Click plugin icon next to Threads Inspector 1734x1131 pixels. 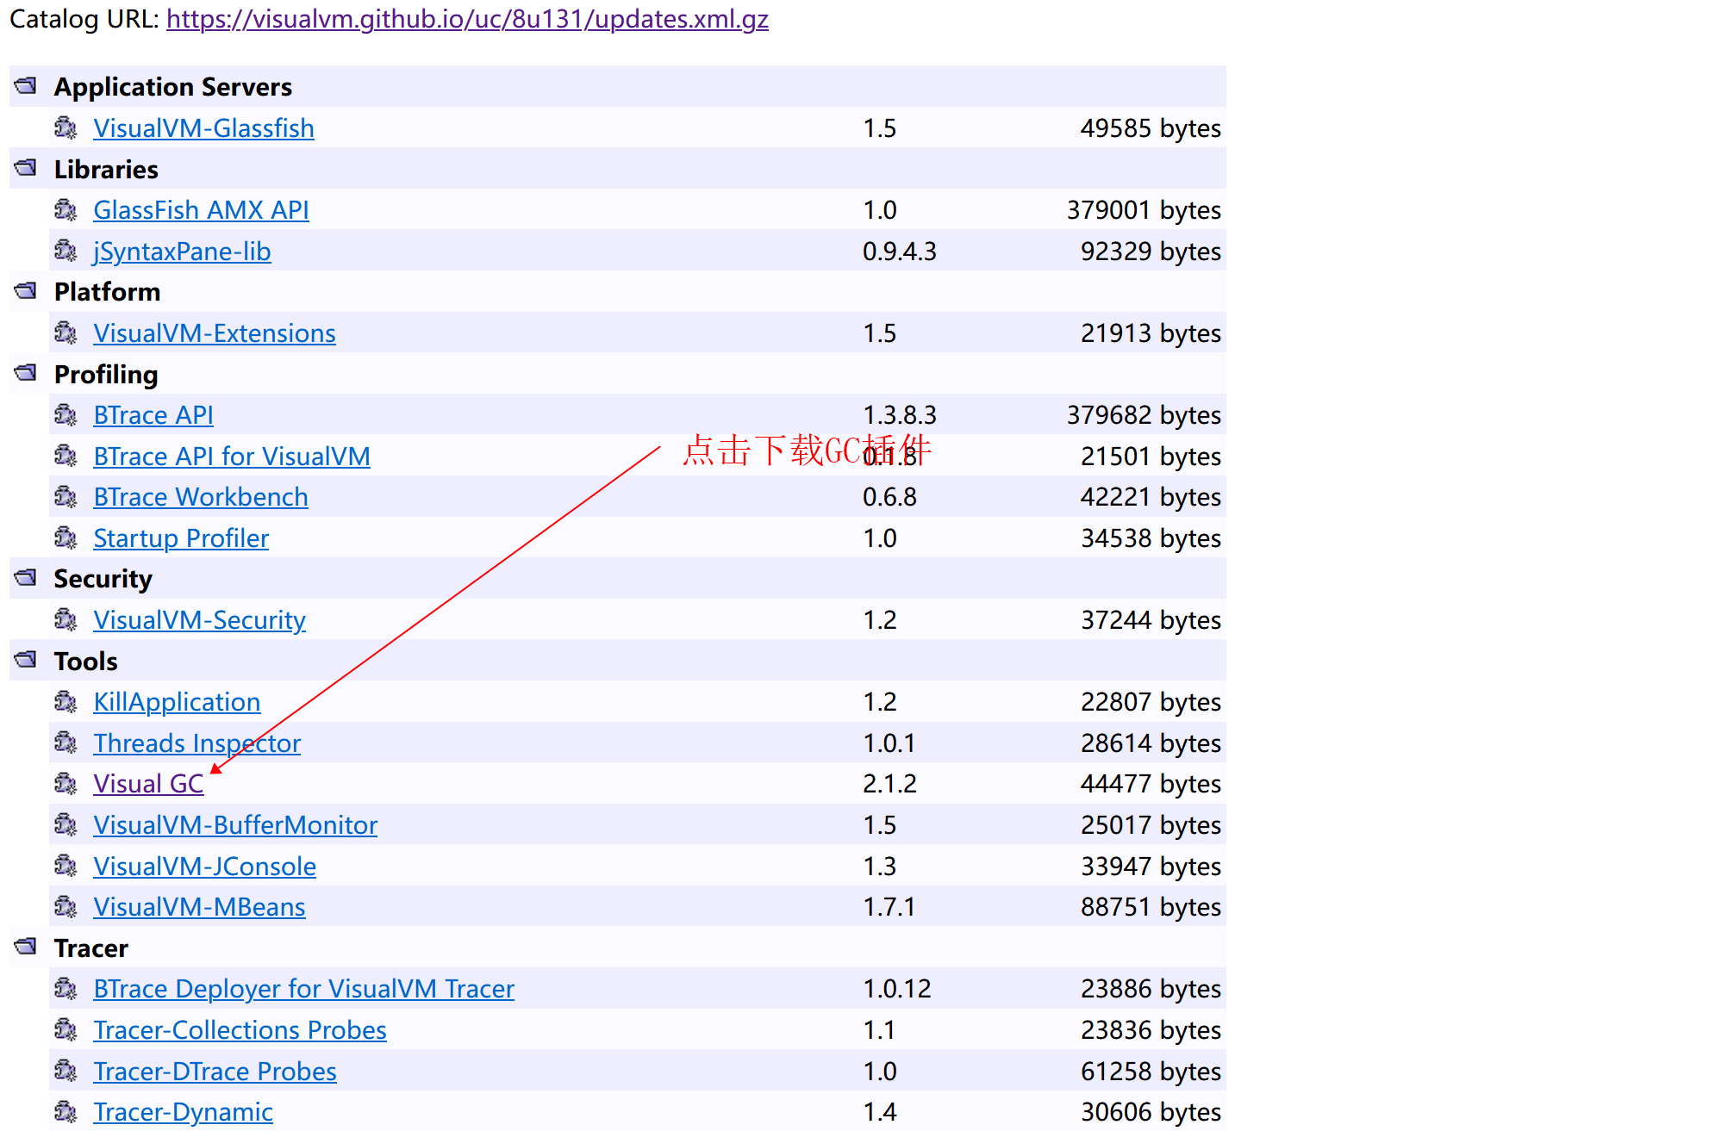65,743
